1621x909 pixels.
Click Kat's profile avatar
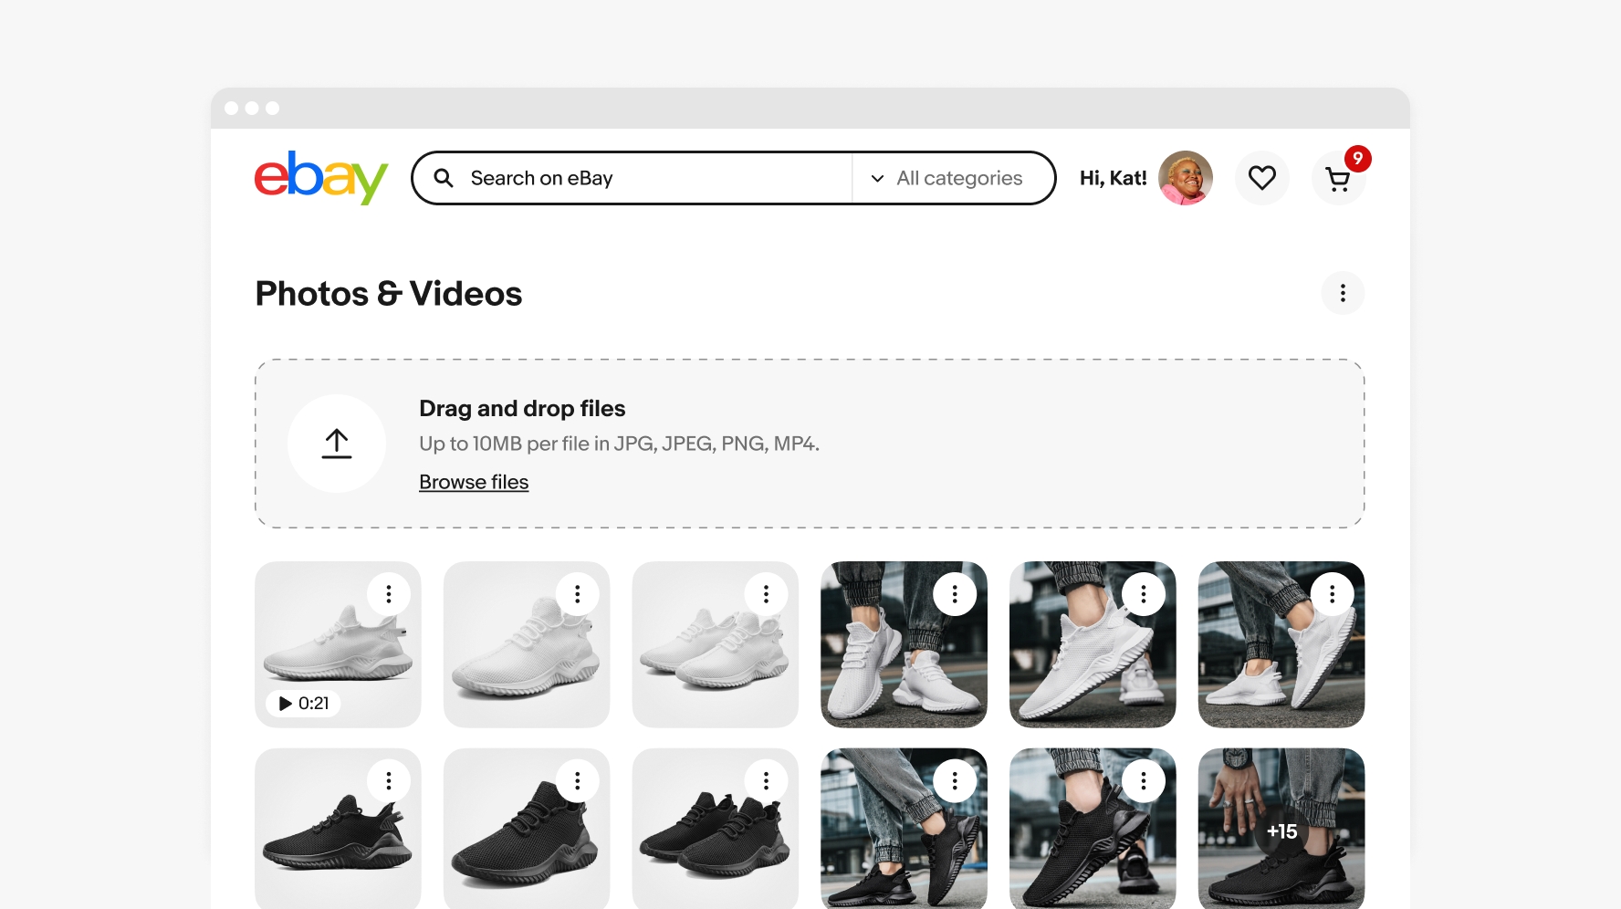click(1185, 178)
